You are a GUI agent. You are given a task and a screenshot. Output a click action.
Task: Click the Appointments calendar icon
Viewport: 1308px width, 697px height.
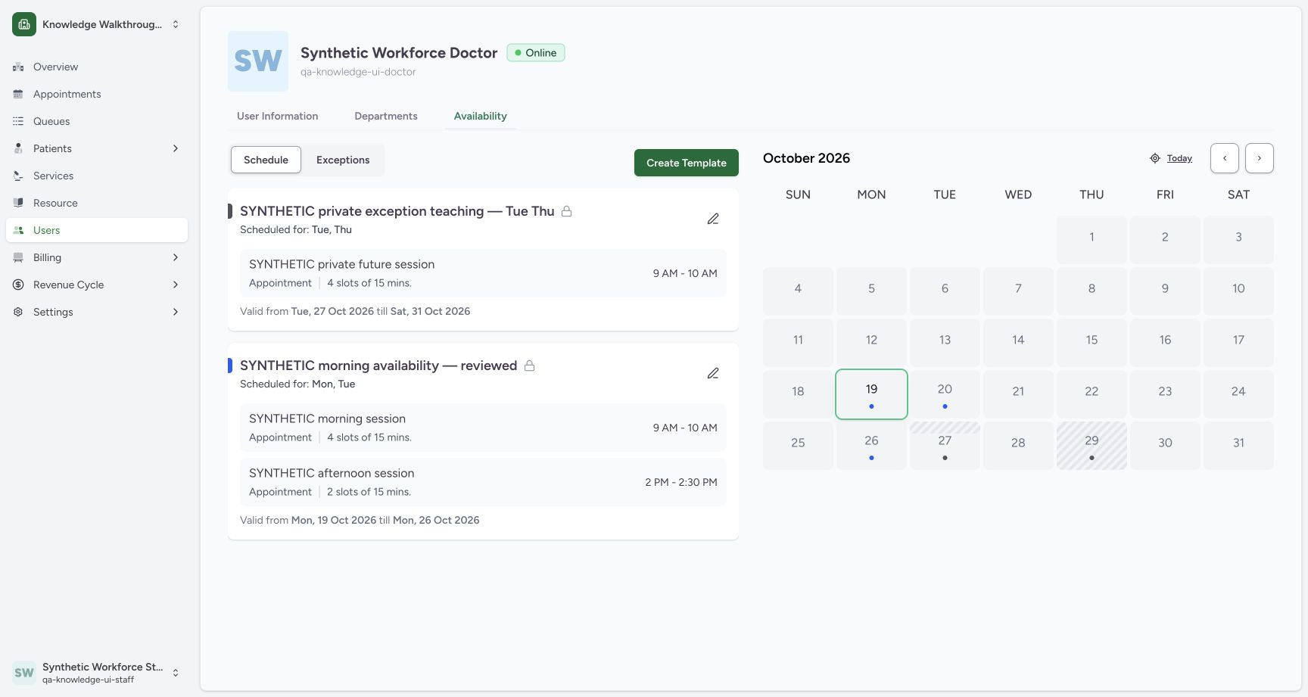click(18, 94)
